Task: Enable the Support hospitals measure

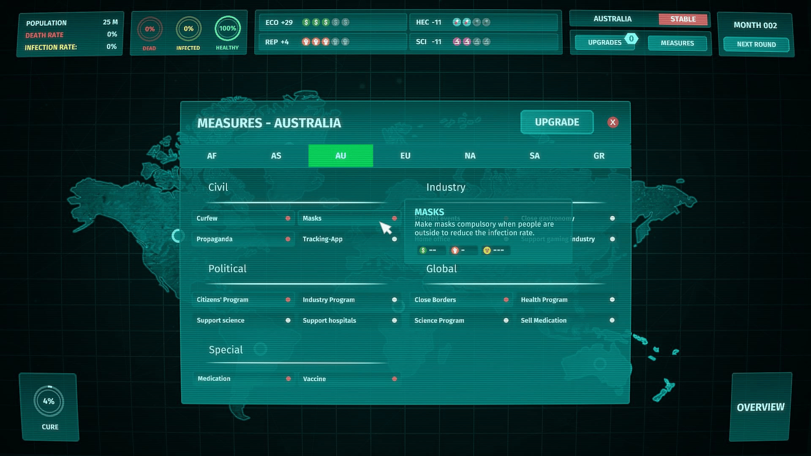Action: pos(394,320)
